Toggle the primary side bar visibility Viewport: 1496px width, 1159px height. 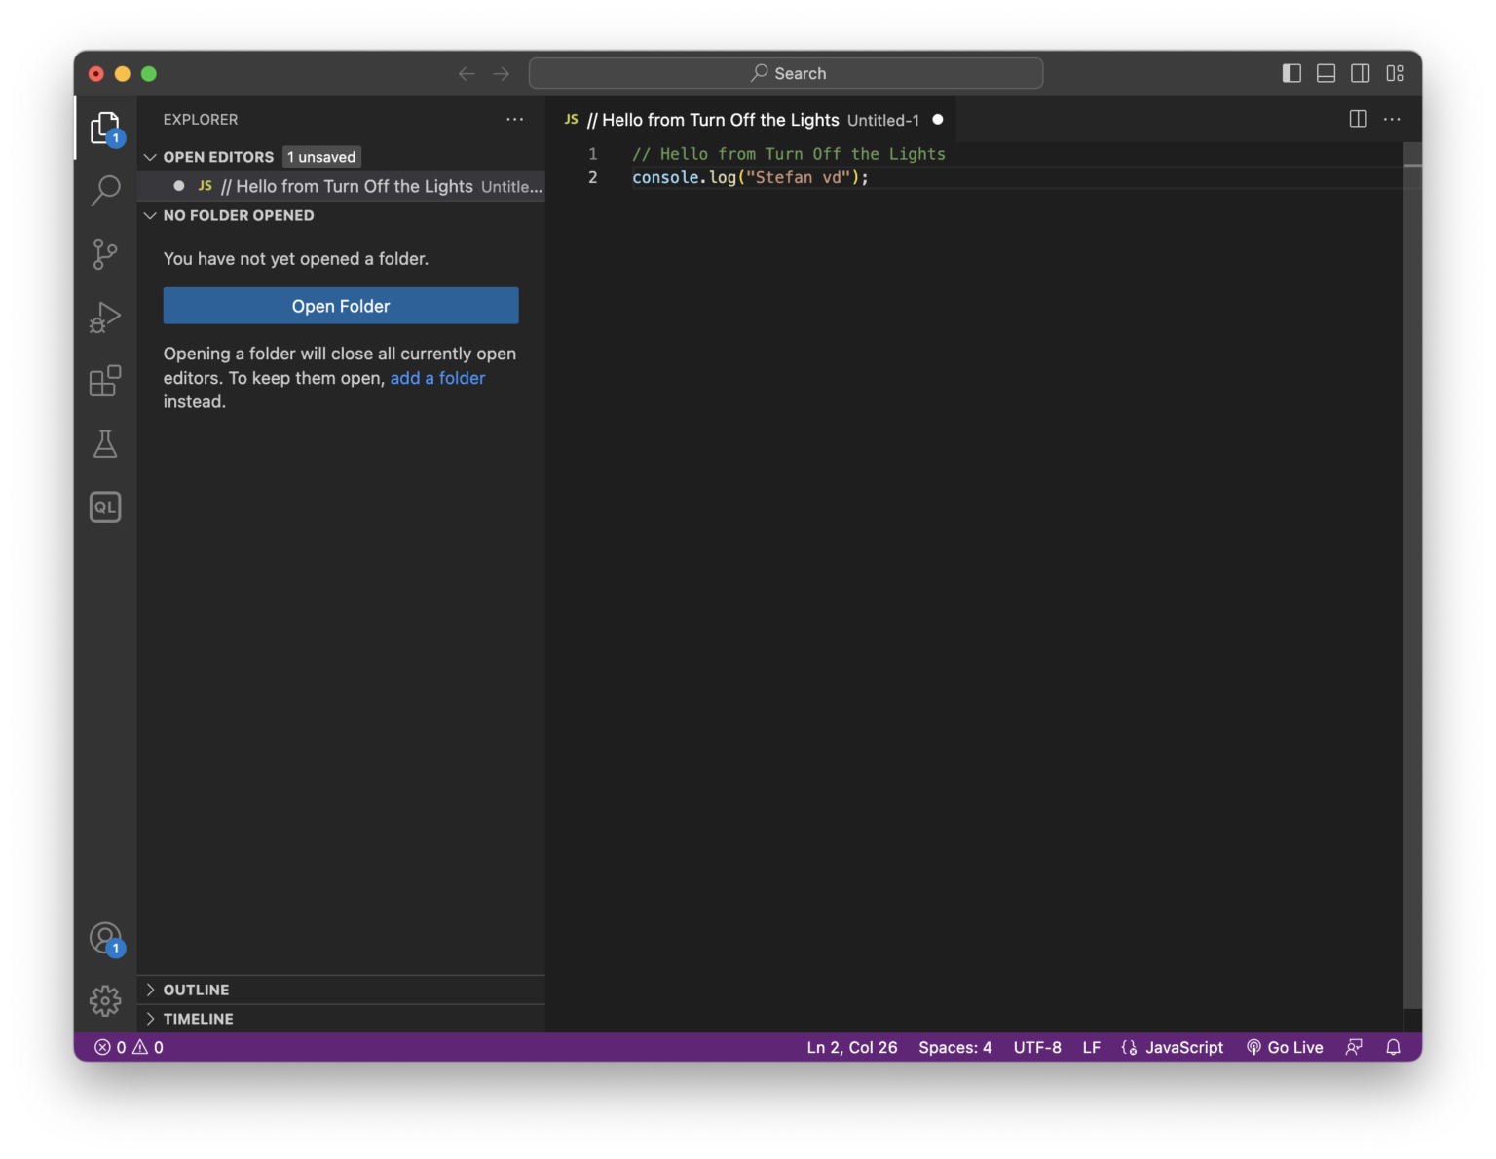click(1291, 73)
